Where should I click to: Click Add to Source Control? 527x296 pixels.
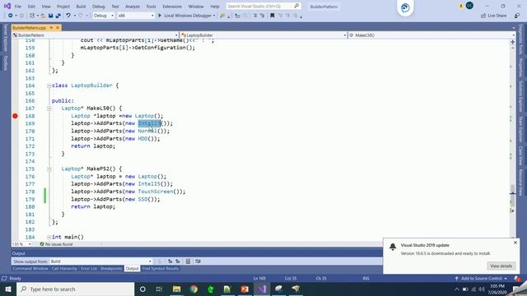pyautogui.click(x=481, y=279)
